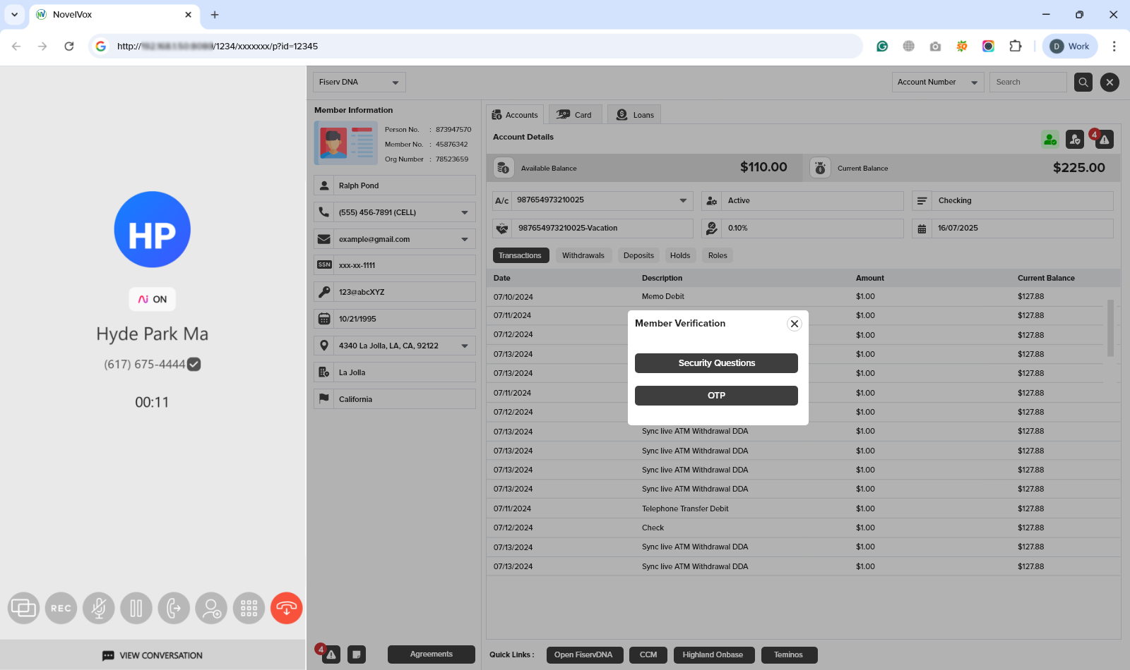Open FiservDNA quick link

tap(583, 655)
